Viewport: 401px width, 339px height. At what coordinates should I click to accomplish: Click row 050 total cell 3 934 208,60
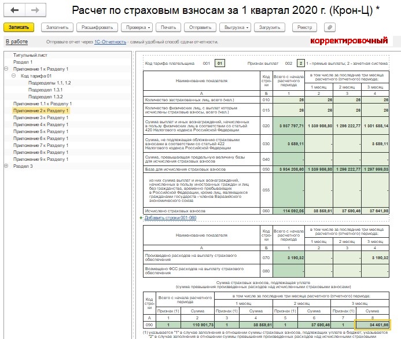pos(289,169)
